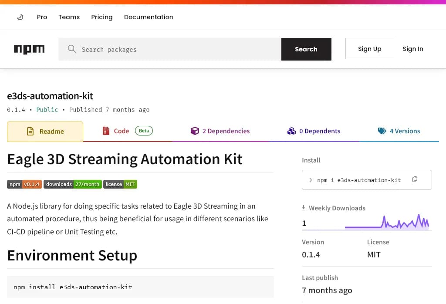Click the purple Dependencies box icon
This screenshot has height=304, width=446.
tap(195, 131)
